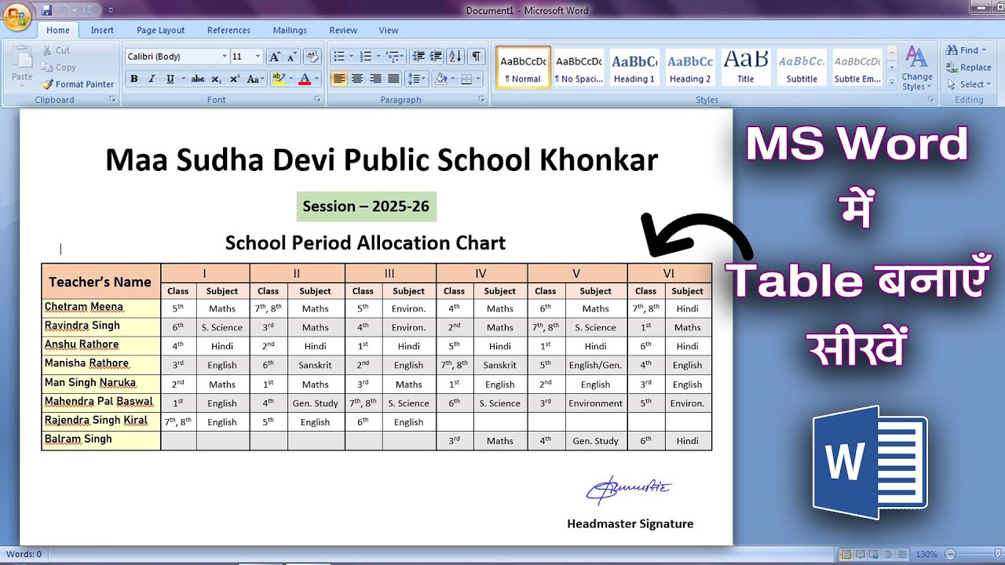Click the Words: 0 status indicator
The height and width of the screenshot is (565, 1005).
[x=24, y=554]
